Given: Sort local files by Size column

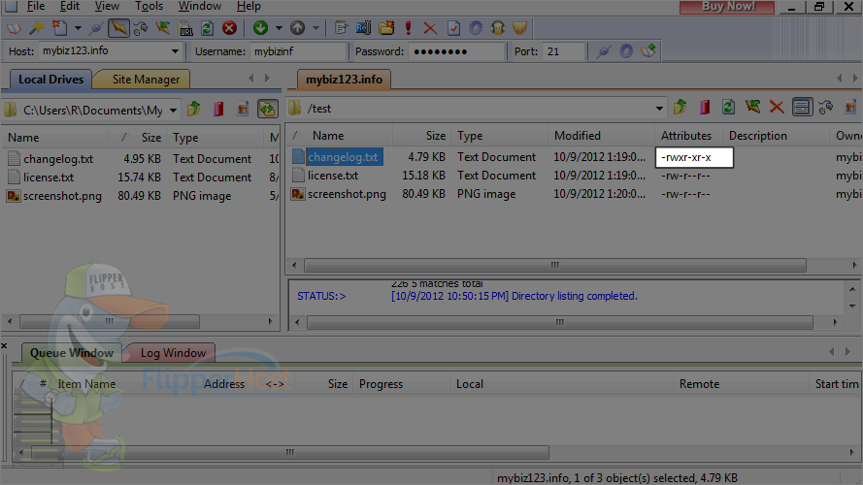Looking at the screenshot, I should pyautogui.click(x=150, y=138).
